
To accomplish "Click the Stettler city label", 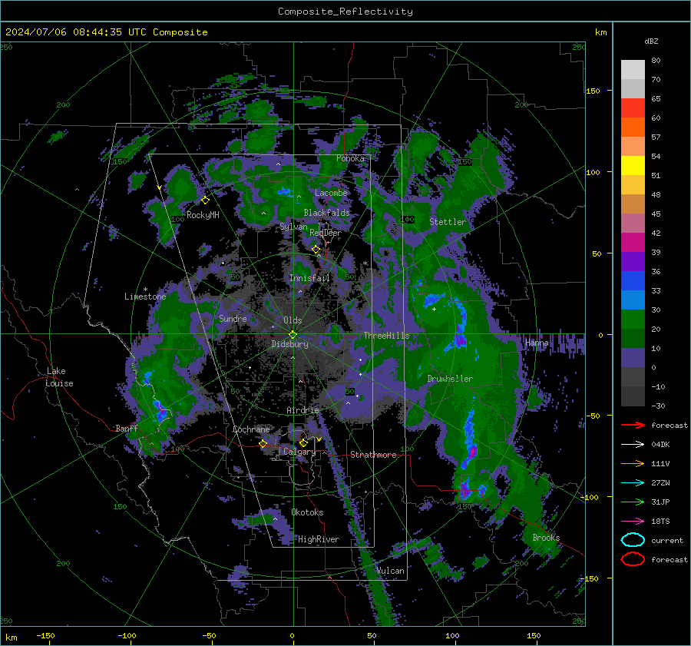I will (448, 222).
